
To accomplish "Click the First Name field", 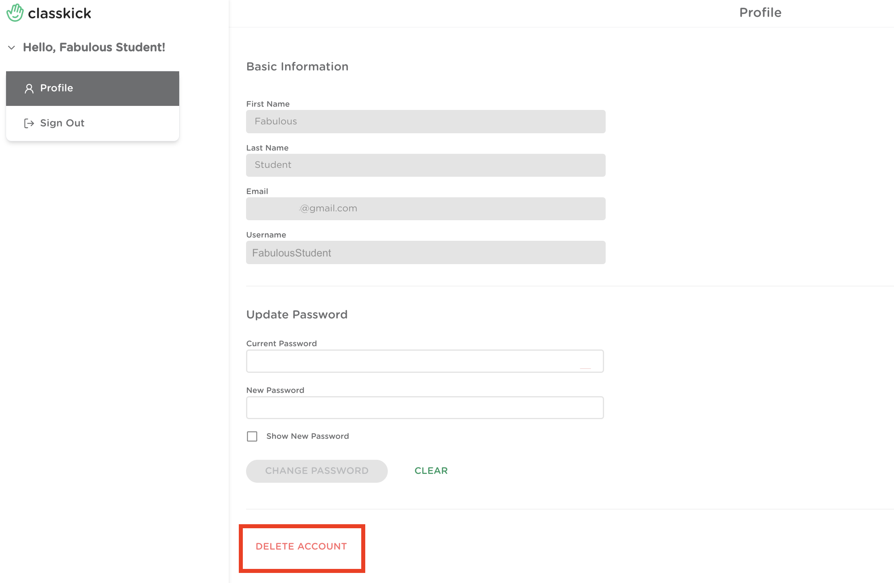I will pyautogui.click(x=426, y=122).
